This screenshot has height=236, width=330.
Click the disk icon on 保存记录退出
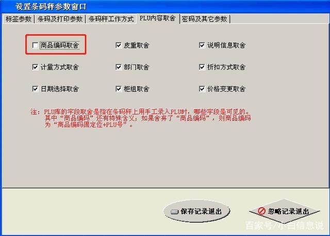tap(174, 212)
